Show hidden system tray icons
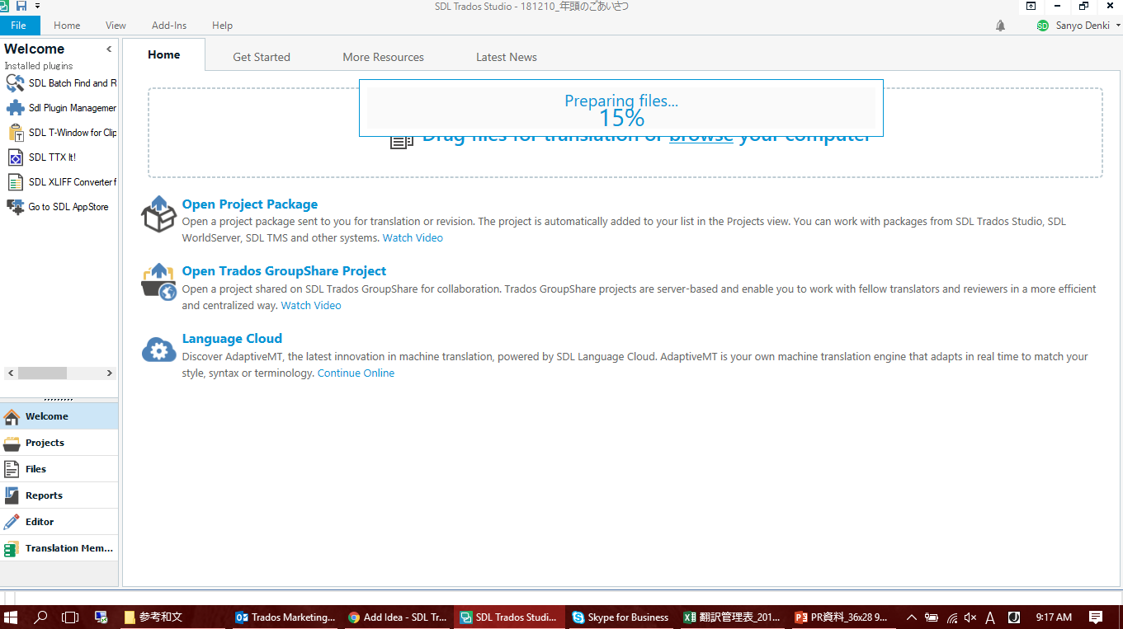Screen dimensions: 1123x629 click(911, 617)
